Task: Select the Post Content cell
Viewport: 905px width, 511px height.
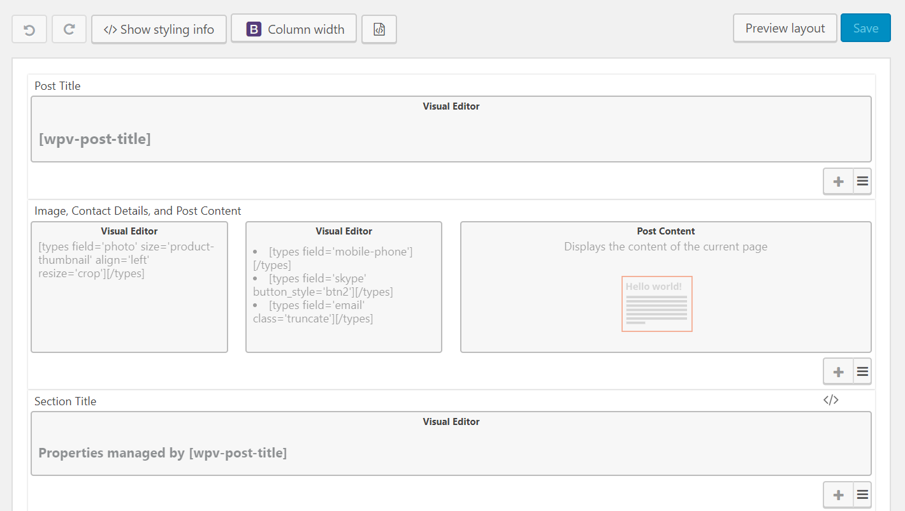Action: point(666,287)
